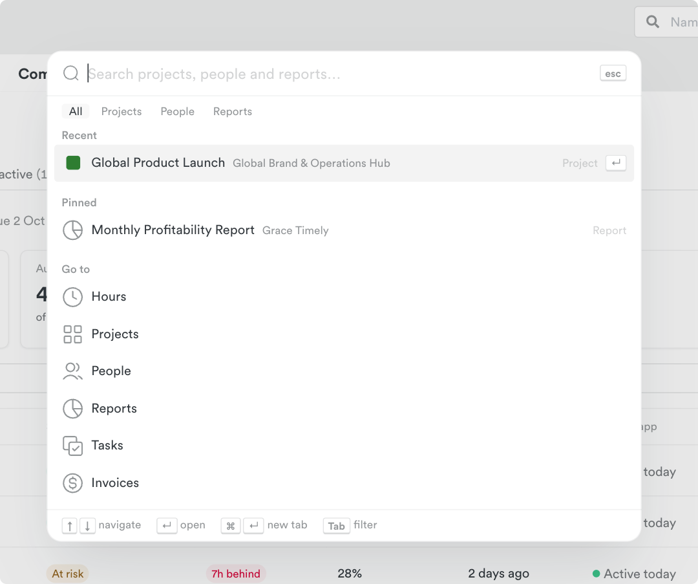This screenshot has height=584, width=698.
Task: Click '2 days ago' in the background row
Action: [498, 574]
